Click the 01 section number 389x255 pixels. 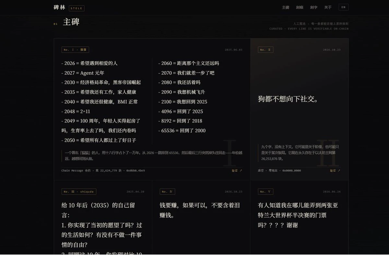coord(55,24)
